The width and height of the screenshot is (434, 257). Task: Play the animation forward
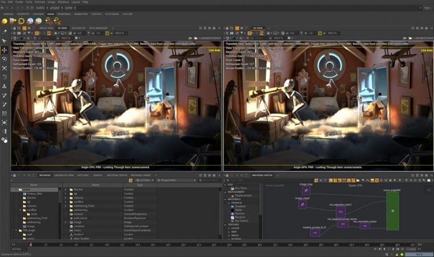click(393, 249)
